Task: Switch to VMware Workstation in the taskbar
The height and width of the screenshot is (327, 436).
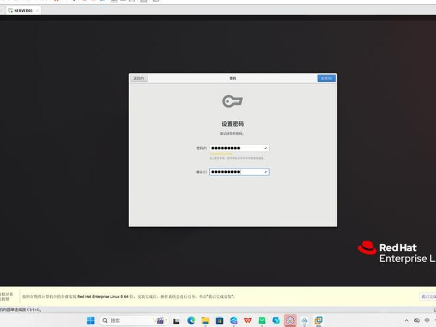Action: [318, 320]
